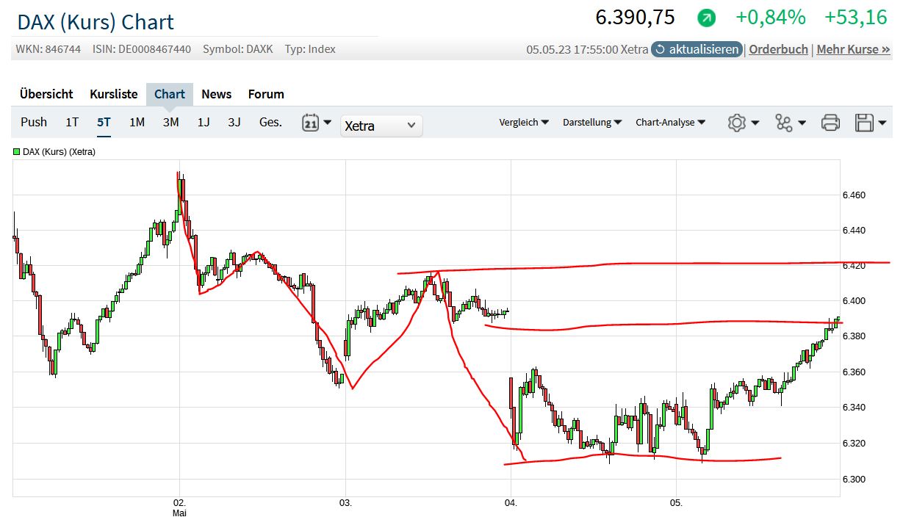Switch chart to 1M timeframe

click(136, 123)
